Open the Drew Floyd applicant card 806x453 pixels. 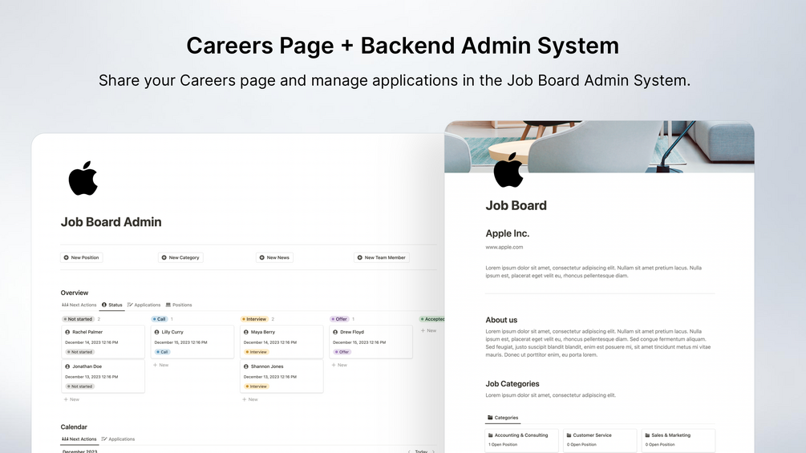[x=371, y=342]
